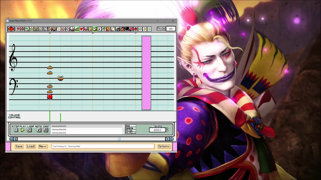Click the red heart note on the staff
321x180 pixels.
(x=50, y=97)
